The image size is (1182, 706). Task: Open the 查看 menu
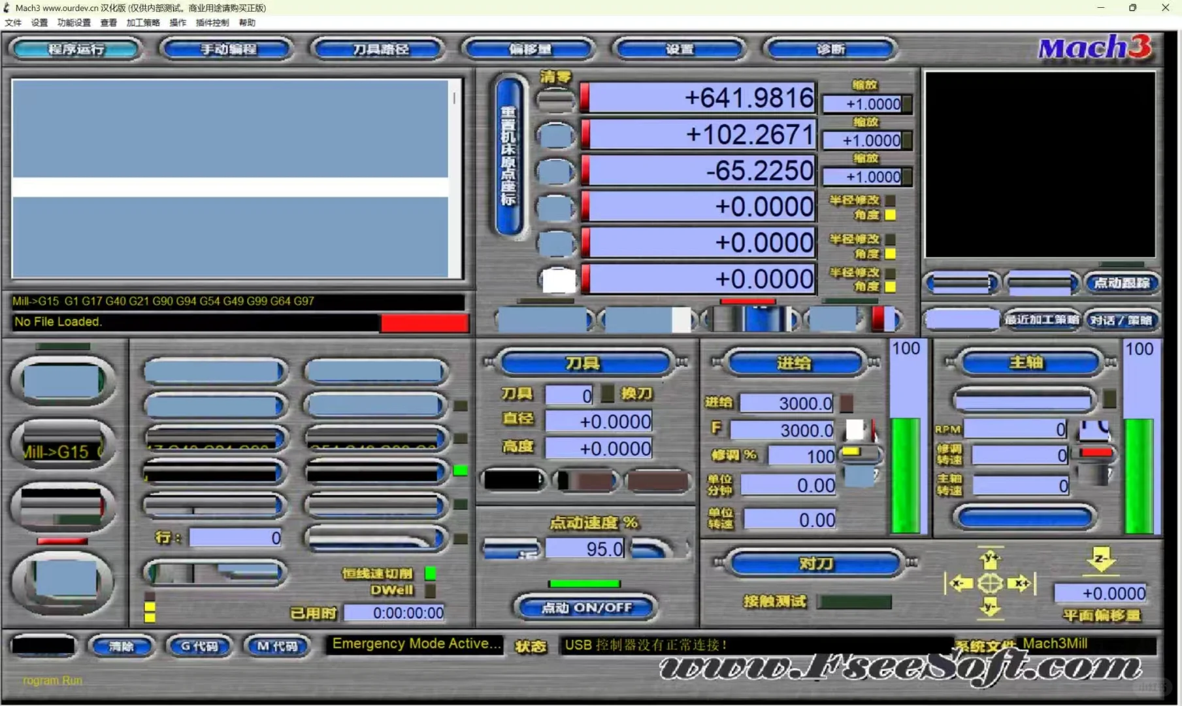[x=108, y=23]
